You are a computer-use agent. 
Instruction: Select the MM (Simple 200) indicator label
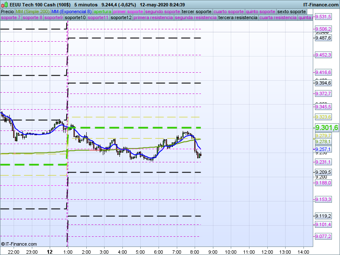[32, 11]
